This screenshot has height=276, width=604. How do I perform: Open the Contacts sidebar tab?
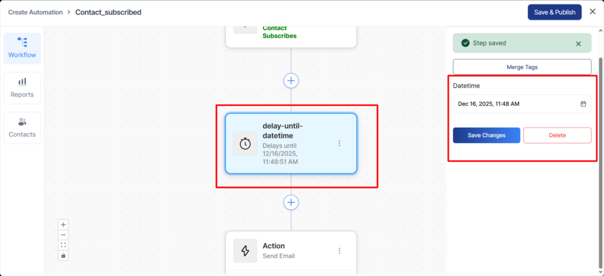pos(22,128)
